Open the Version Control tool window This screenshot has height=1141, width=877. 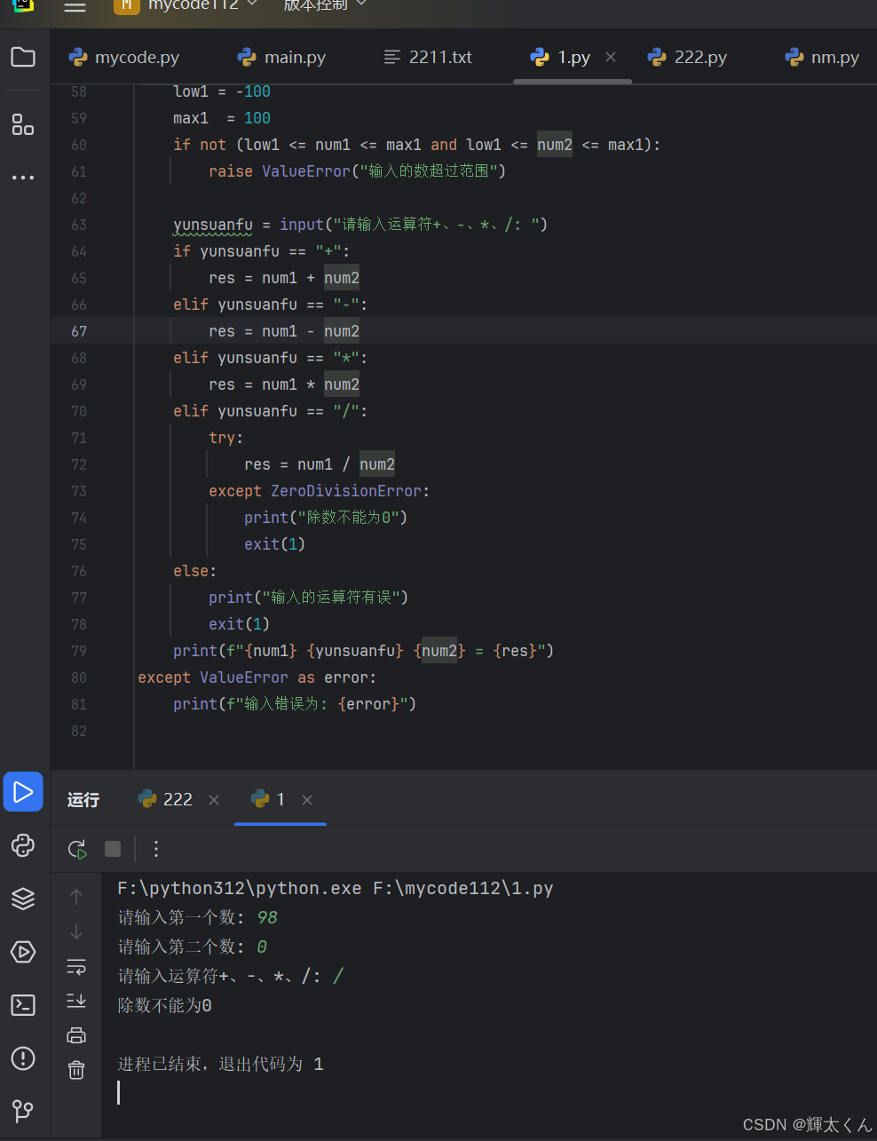[x=23, y=1112]
